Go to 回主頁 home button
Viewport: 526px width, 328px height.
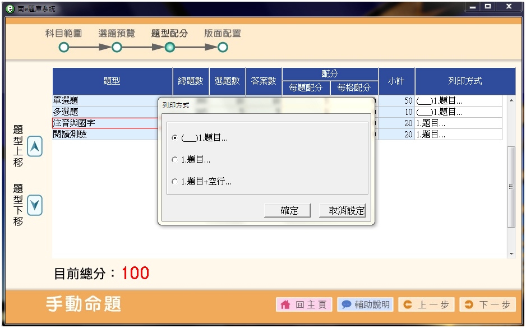click(x=304, y=304)
